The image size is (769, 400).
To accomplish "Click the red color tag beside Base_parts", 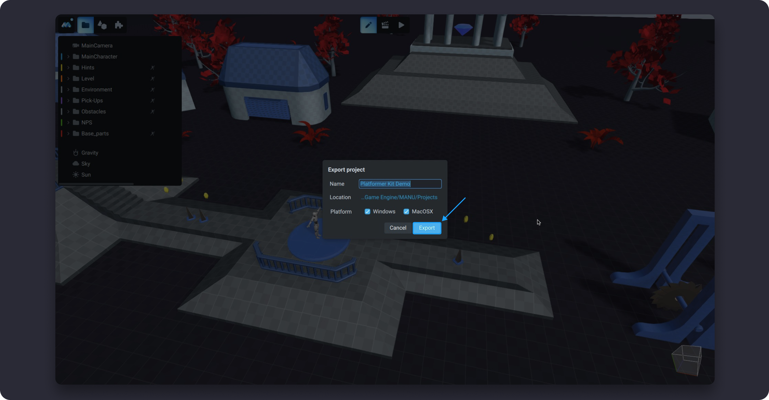I will click(62, 133).
